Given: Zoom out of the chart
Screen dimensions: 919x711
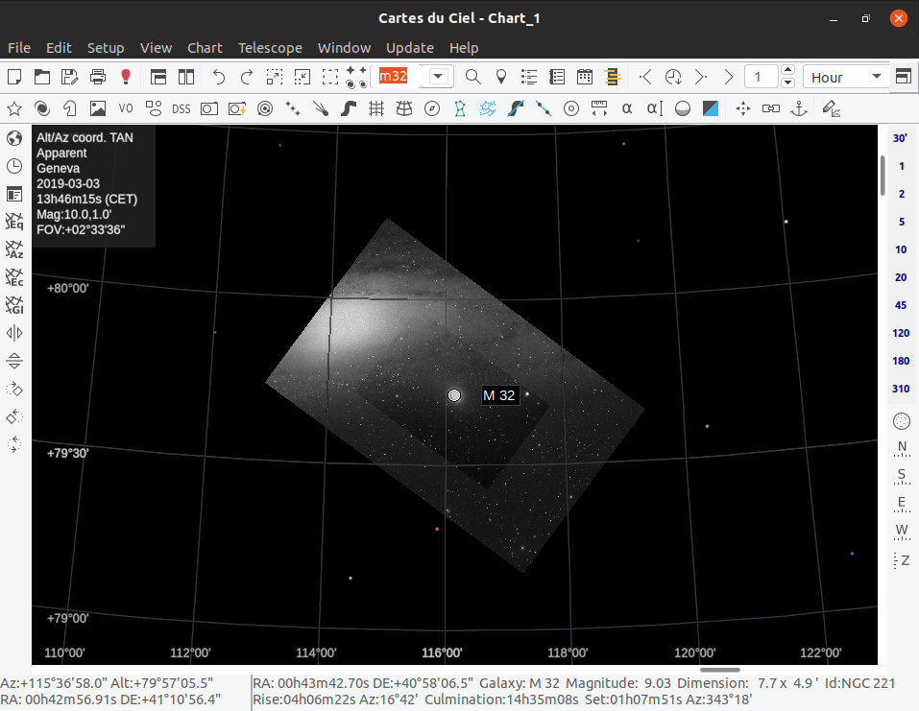Looking at the screenshot, I should tap(302, 77).
